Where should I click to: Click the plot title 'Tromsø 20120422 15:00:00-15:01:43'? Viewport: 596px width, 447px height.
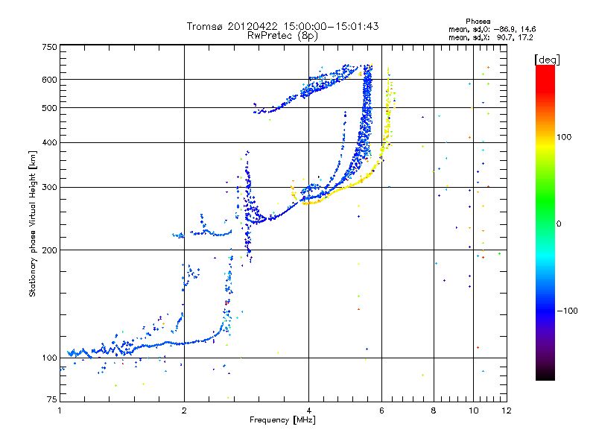click(x=282, y=26)
